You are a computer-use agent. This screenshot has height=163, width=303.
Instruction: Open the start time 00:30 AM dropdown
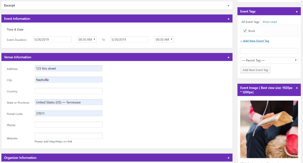point(87,39)
